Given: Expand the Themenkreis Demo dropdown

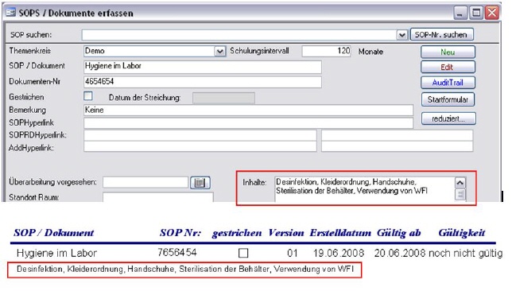Looking at the screenshot, I should [219, 51].
